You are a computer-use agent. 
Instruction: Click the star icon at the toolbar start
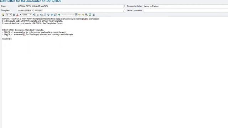pos(3,15)
